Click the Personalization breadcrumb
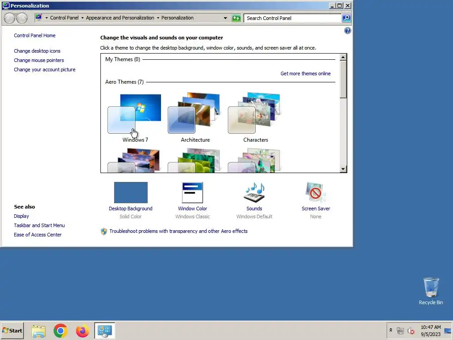Viewport: 453px width, 340px height. (x=177, y=18)
